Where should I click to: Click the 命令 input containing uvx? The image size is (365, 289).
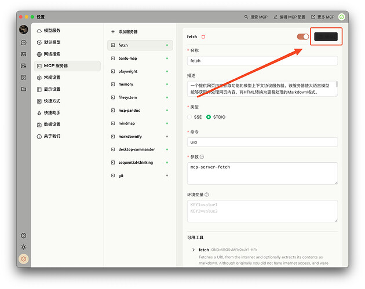[x=262, y=142]
